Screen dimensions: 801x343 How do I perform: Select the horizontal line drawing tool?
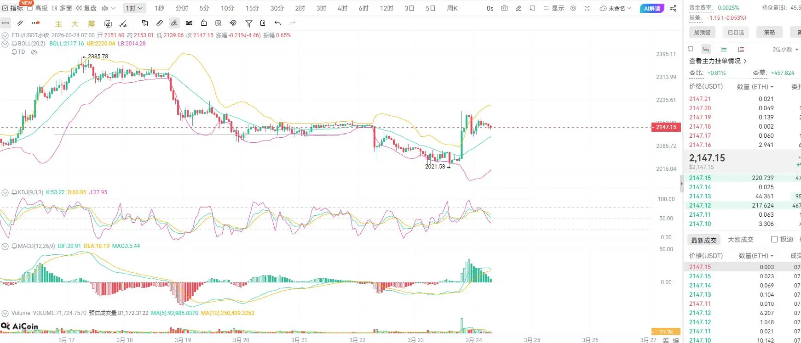tap(6, 23)
